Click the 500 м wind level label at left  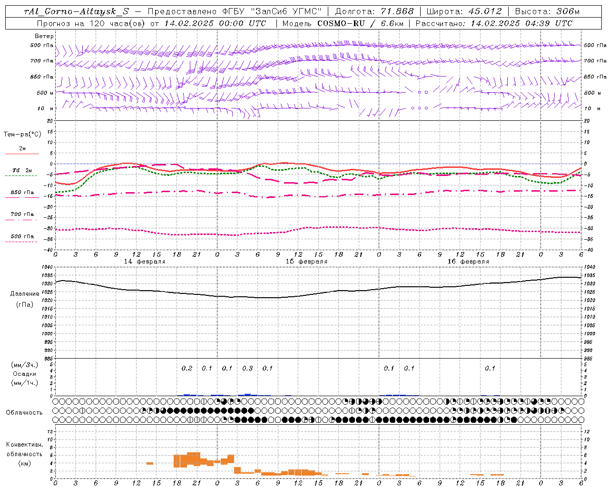coord(45,93)
